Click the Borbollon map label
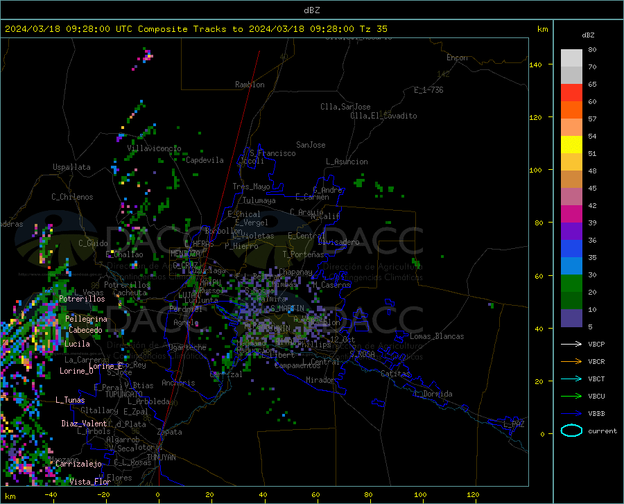Viewport: 624px width, 504px height. [x=224, y=231]
